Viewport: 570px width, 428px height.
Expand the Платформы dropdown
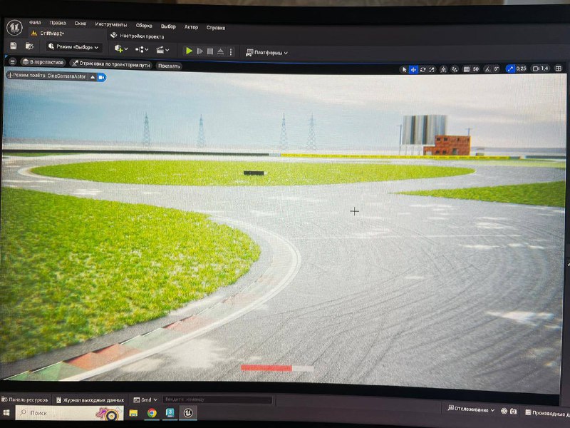pyautogui.click(x=266, y=52)
